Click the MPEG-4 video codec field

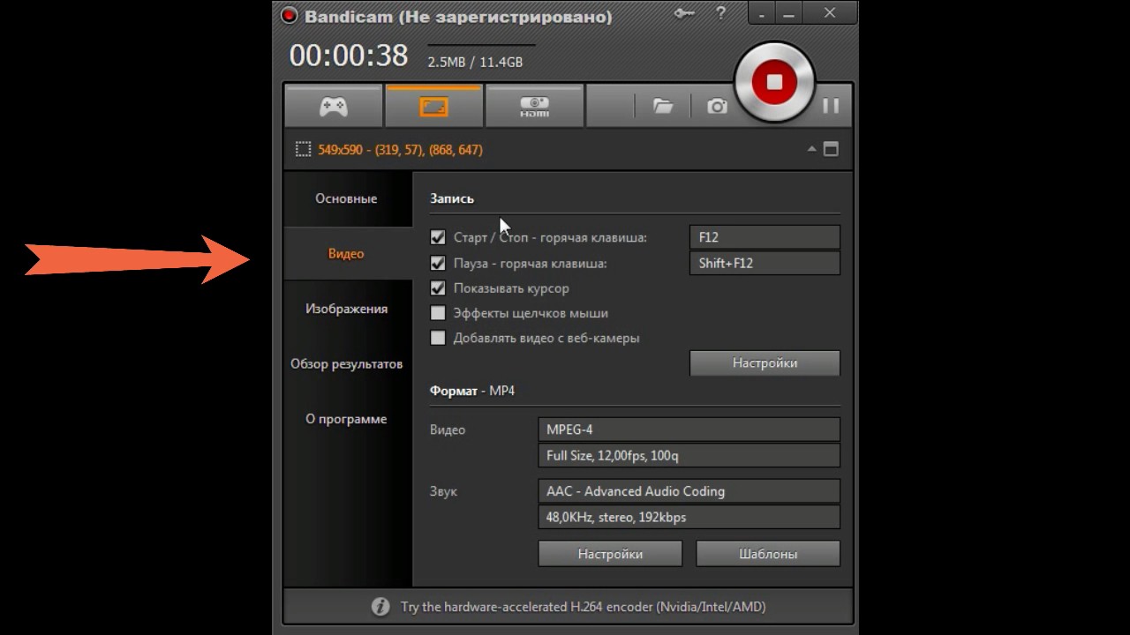click(689, 430)
